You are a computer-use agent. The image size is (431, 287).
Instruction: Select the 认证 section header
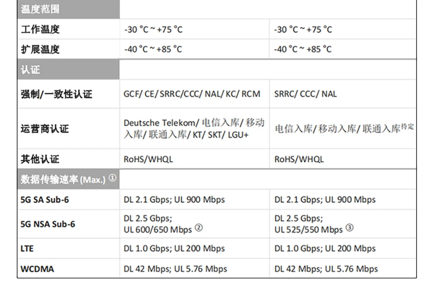31,70
